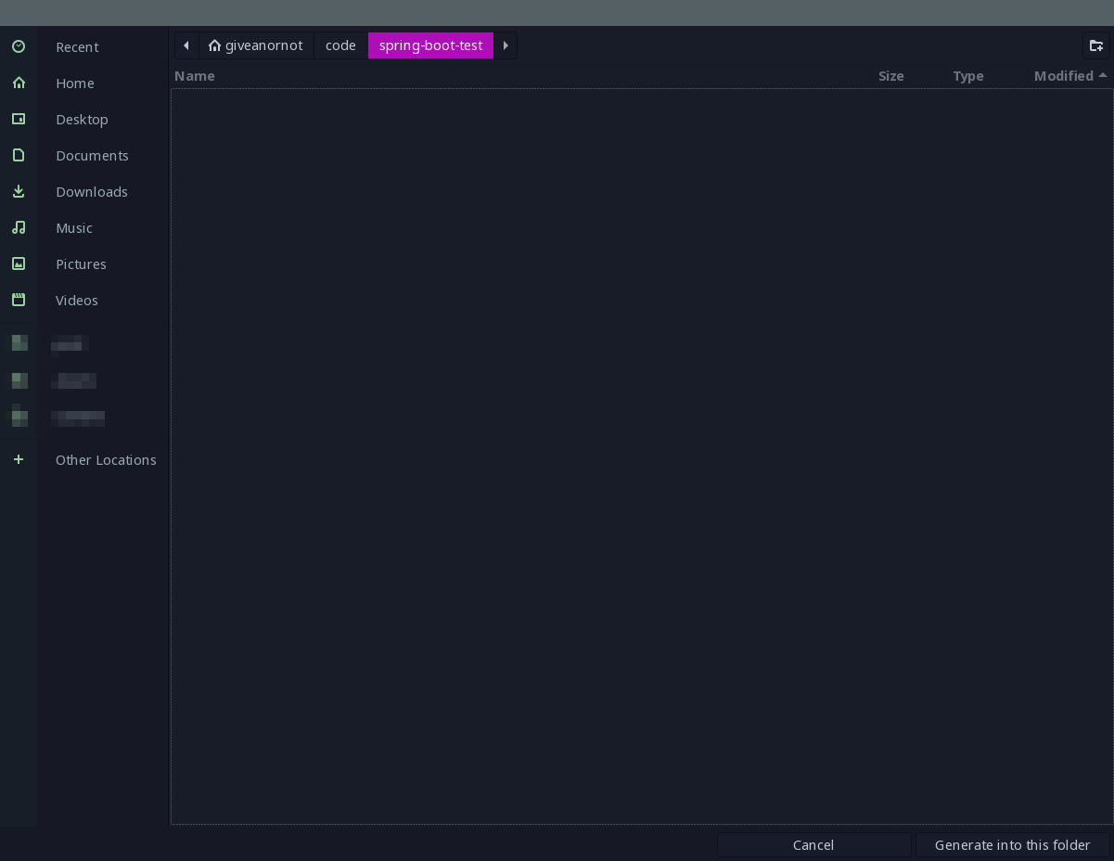
Task: Sort files by Modified column arrow
Action: click(1103, 76)
